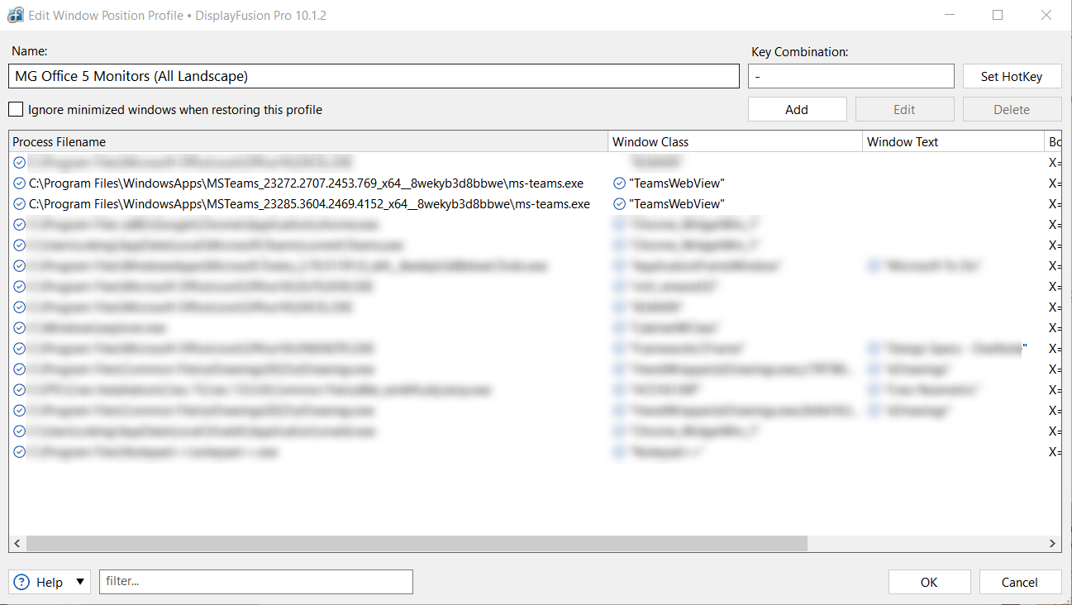Click the Add button

tap(797, 109)
